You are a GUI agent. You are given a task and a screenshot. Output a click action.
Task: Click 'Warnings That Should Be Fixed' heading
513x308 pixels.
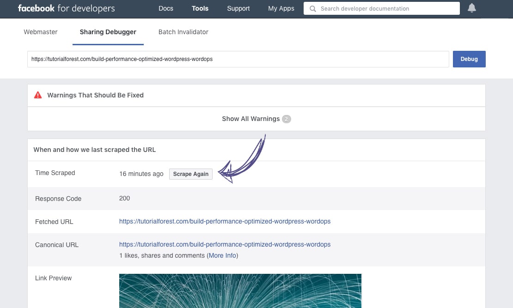pyautogui.click(x=95, y=95)
